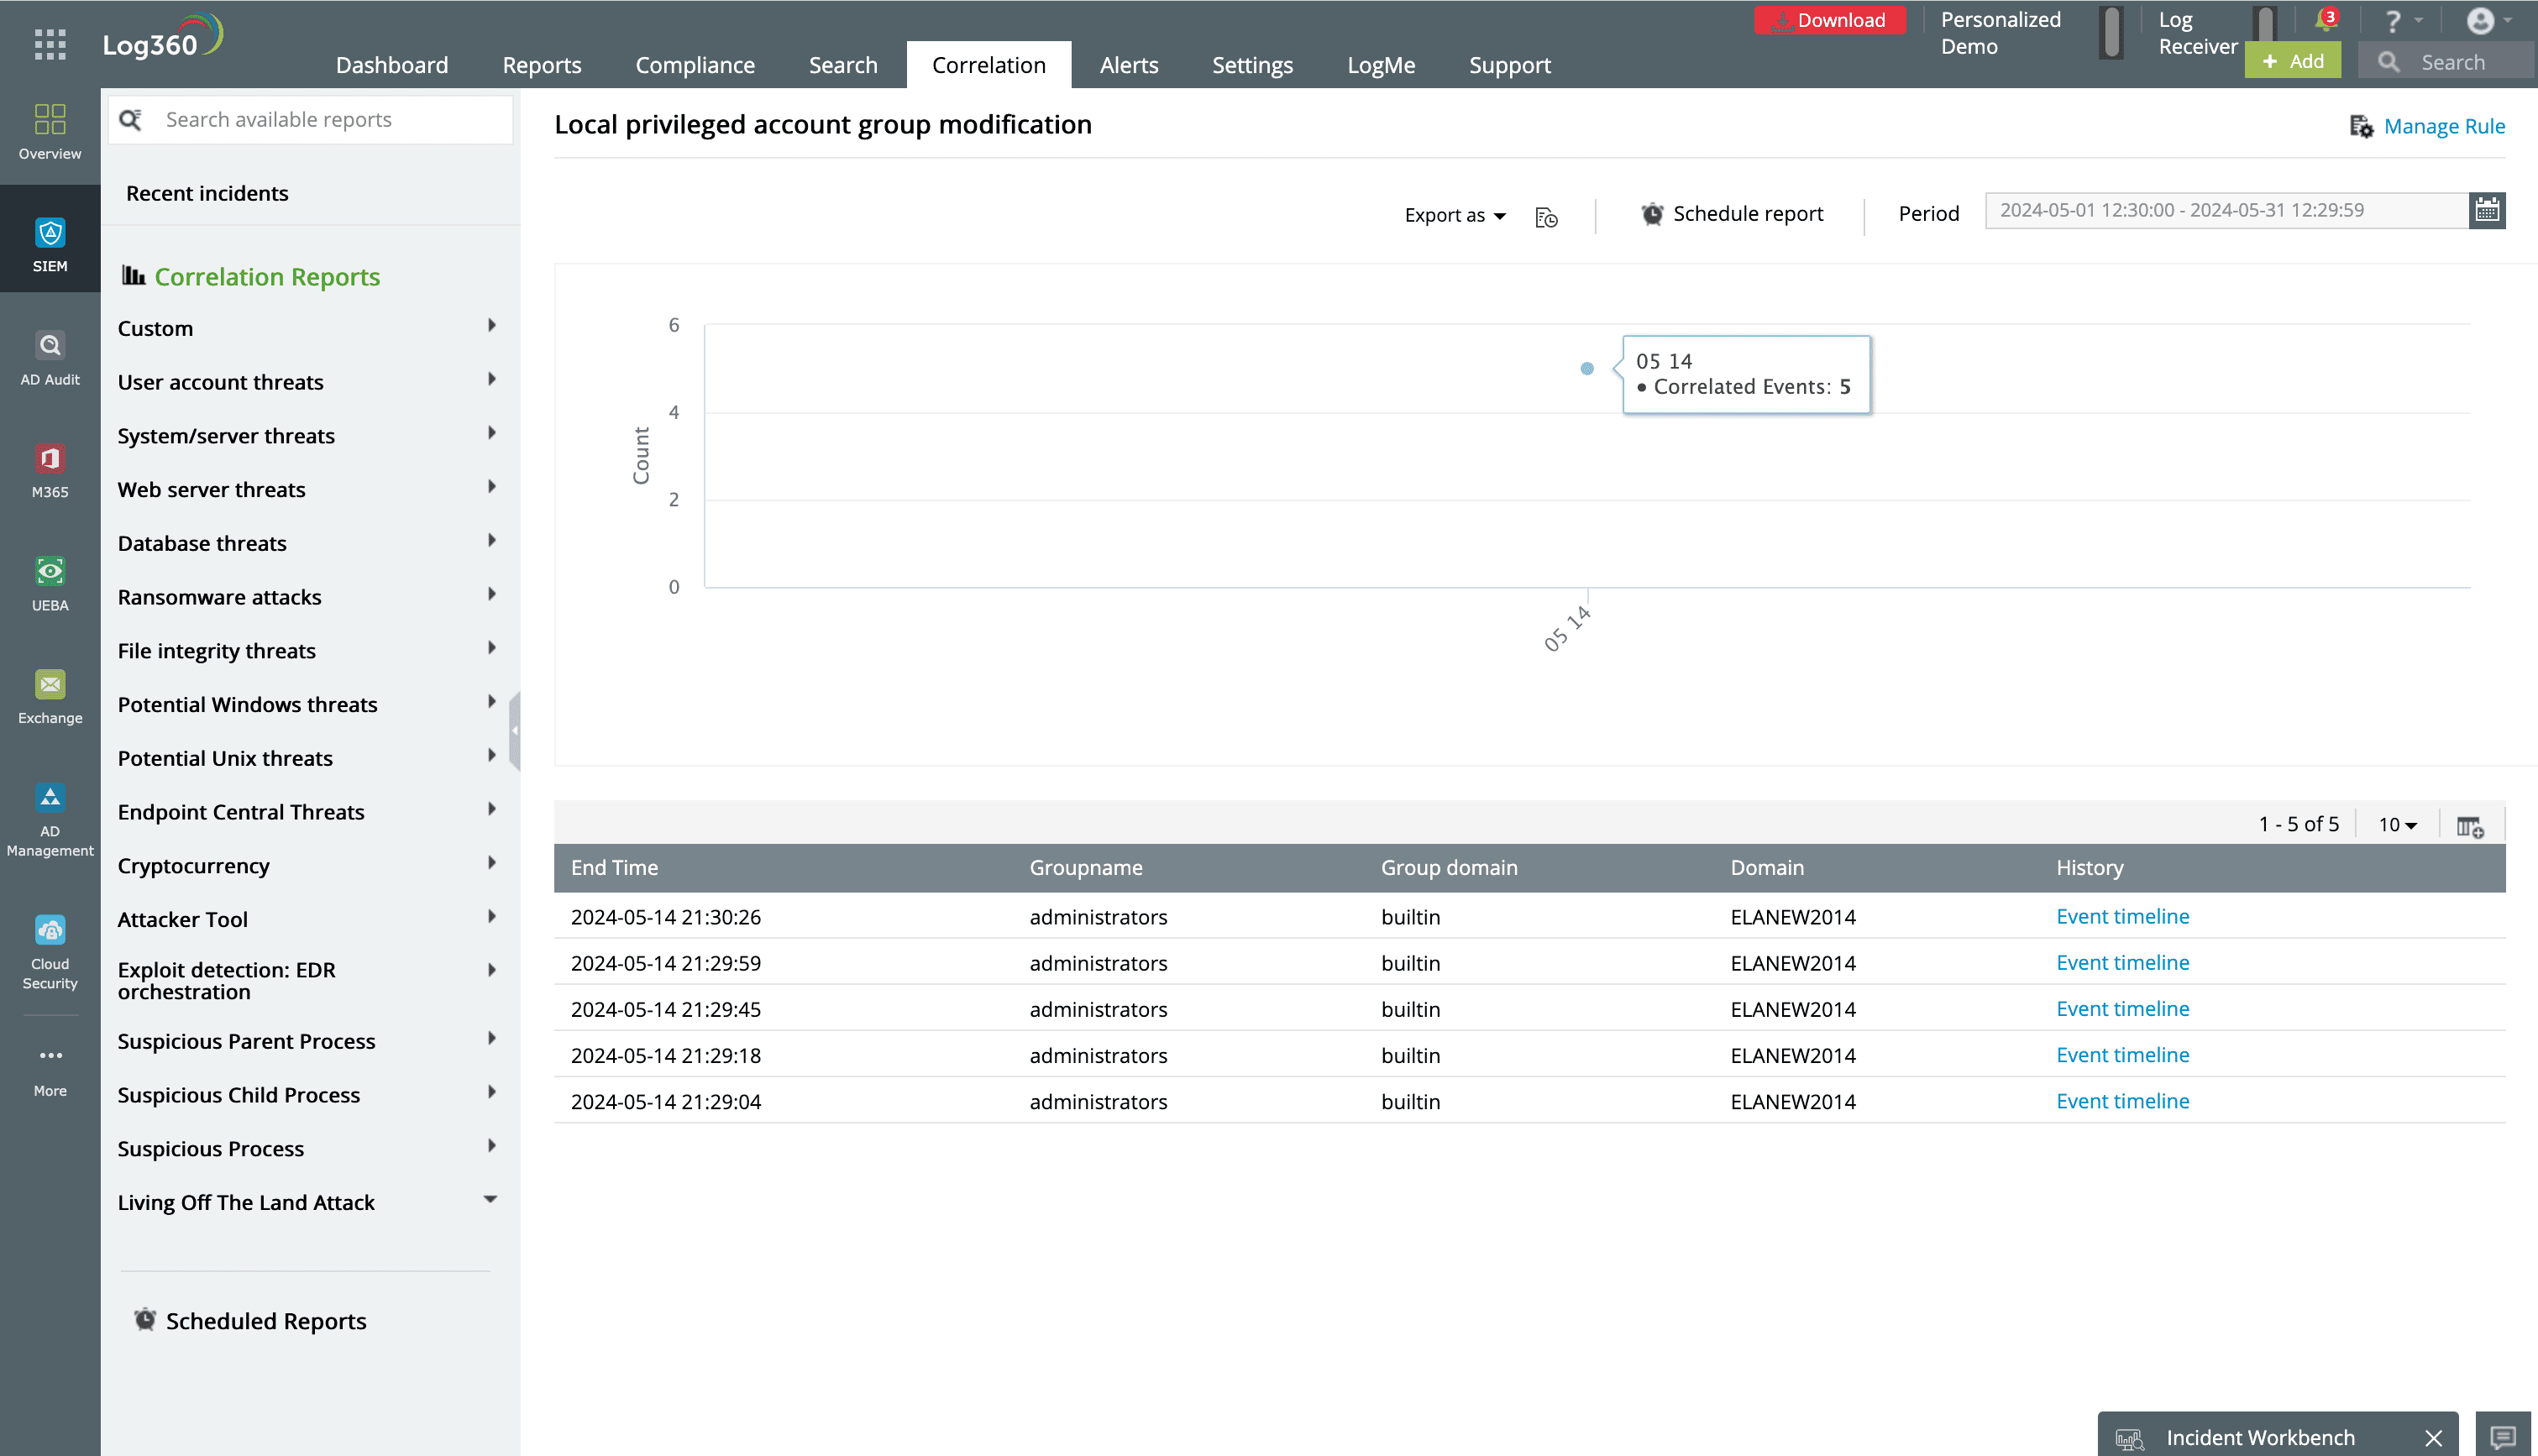This screenshot has width=2538, height=1456.
Task: Click the export scheduling icon beside Export as
Action: point(1546,216)
